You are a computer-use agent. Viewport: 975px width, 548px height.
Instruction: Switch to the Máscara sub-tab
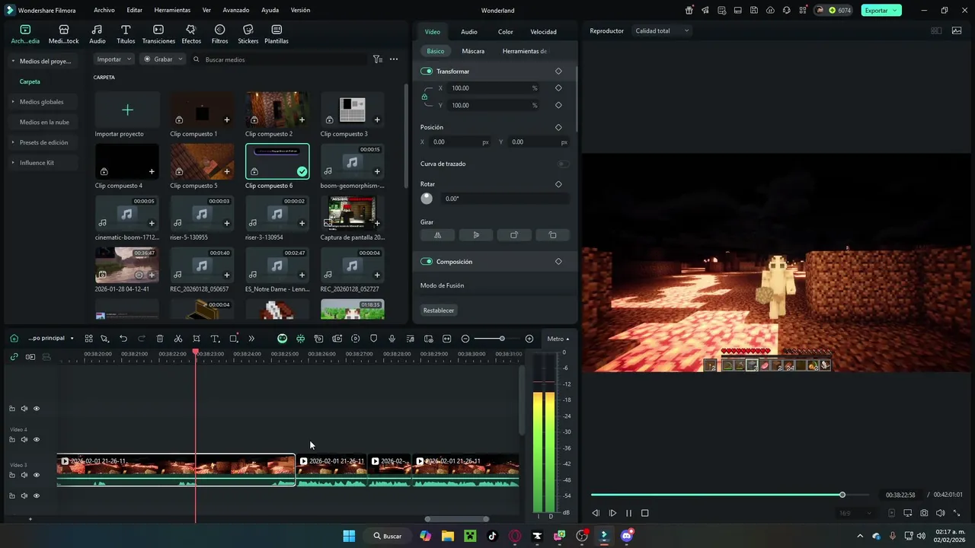(x=473, y=51)
